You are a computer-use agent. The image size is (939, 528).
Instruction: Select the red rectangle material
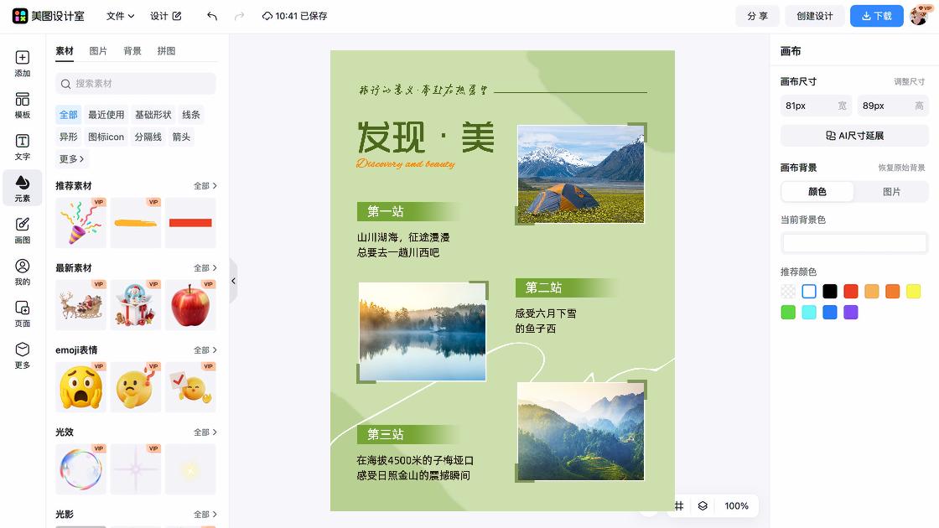(x=190, y=223)
